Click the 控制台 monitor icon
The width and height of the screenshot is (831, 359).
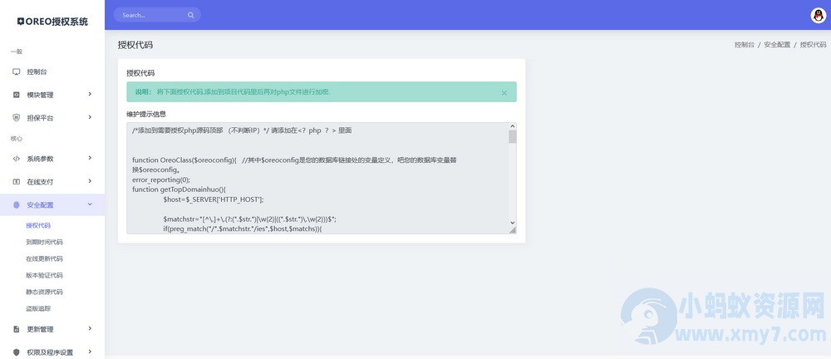click(x=16, y=71)
